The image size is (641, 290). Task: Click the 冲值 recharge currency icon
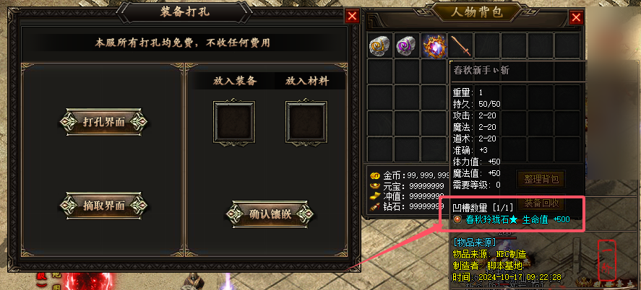coord(375,196)
